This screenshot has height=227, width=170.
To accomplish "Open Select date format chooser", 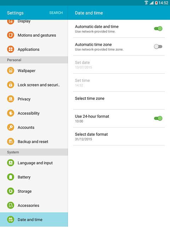I will pos(119,137).
